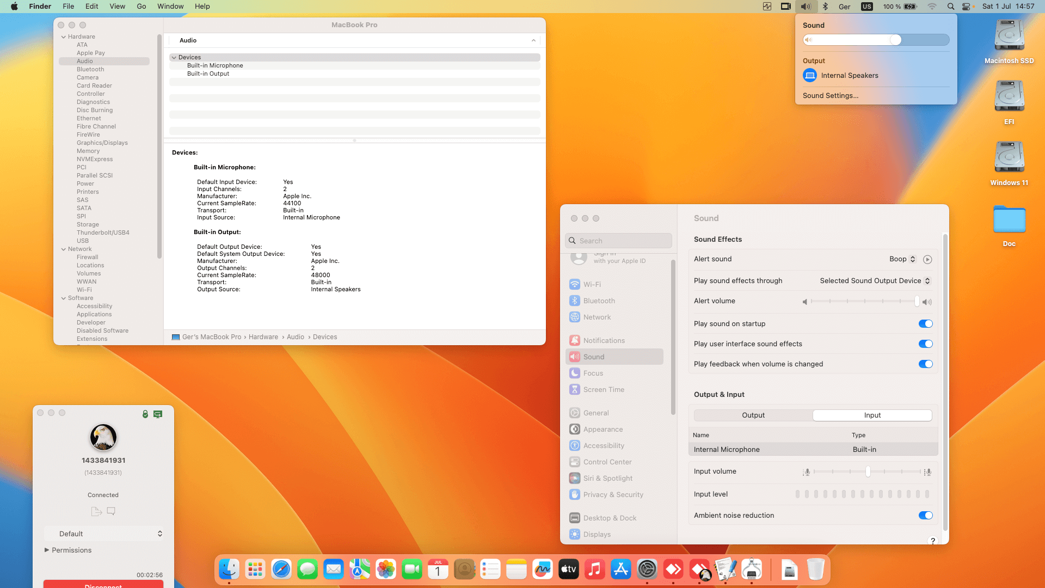The width and height of the screenshot is (1045, 588).
Task: Open Control Center in Settings sidebar
Action: [x=614, y=462]
